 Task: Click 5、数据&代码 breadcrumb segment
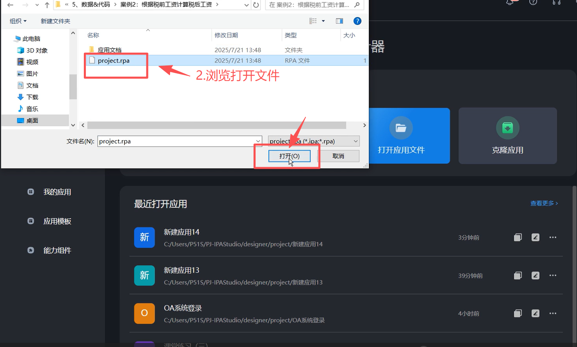coord(91,4)
